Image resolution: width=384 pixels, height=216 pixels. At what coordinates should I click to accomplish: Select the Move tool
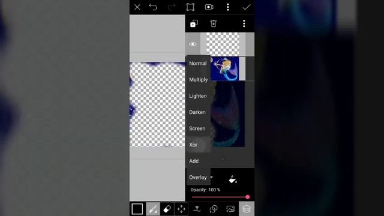point(181,209)
